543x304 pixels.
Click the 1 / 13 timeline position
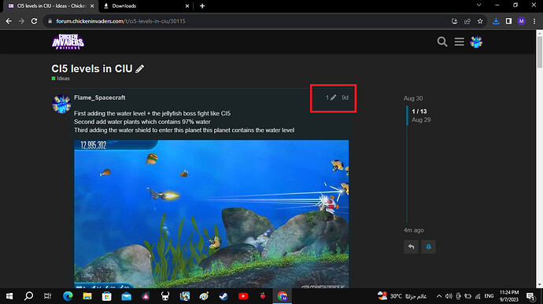(419, 112)
